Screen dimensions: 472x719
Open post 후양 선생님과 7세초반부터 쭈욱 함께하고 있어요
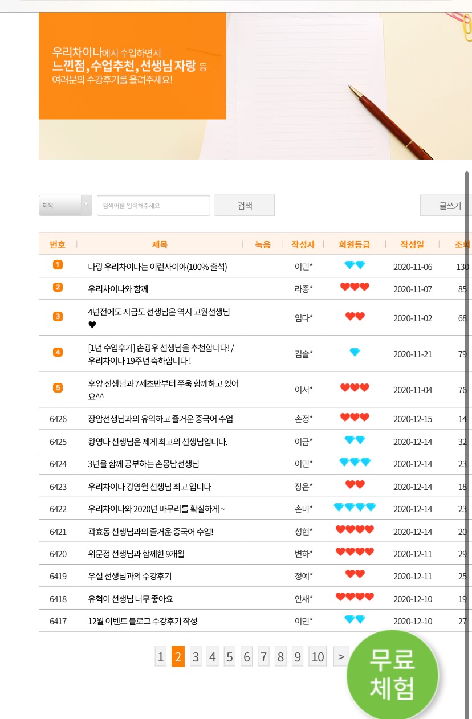(163, 390)
